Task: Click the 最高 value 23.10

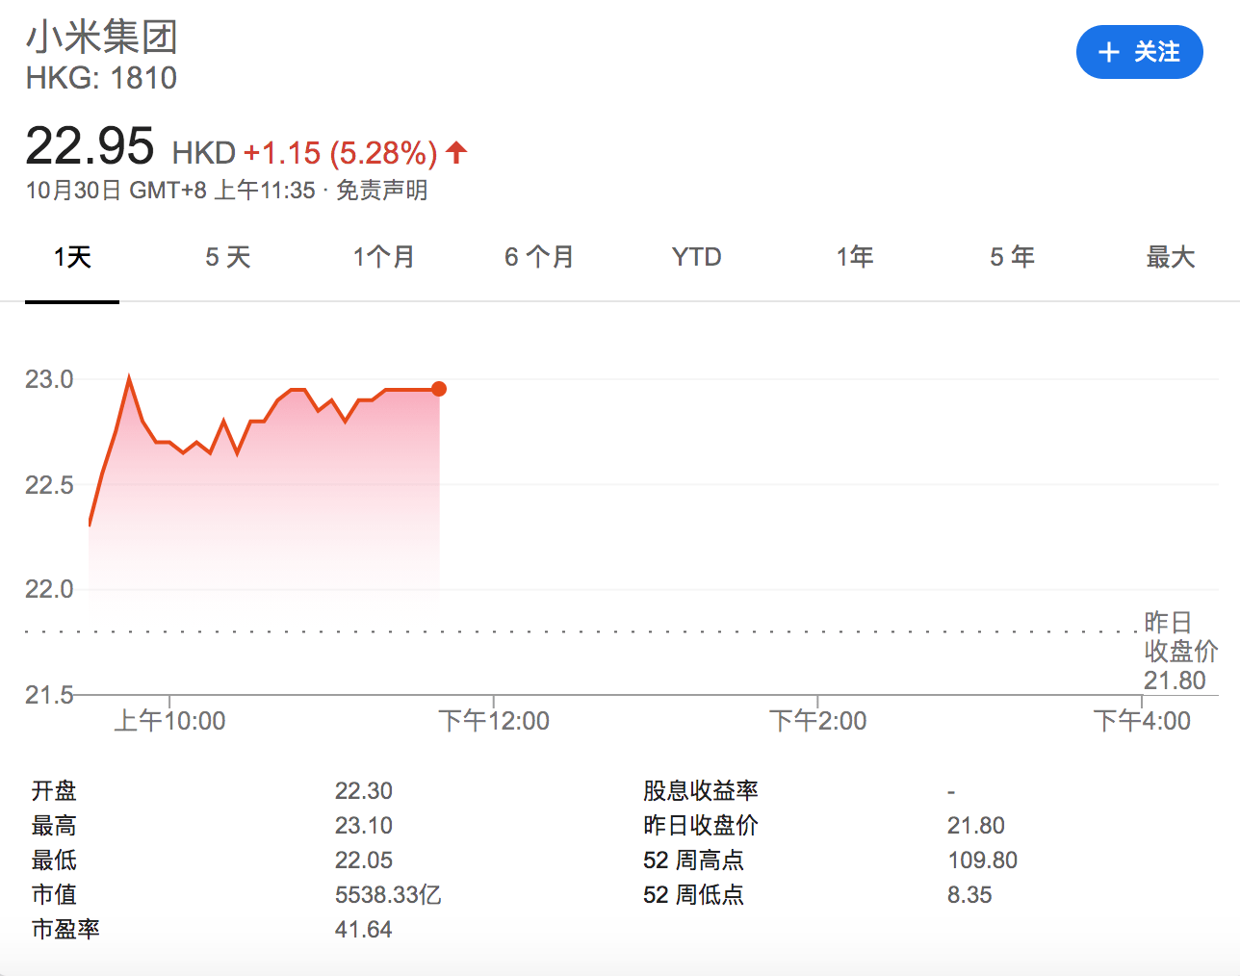Action: pos(364,826)
